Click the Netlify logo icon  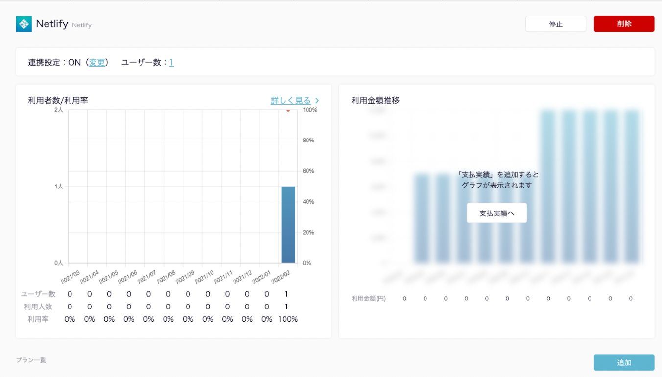pos(24,24)
